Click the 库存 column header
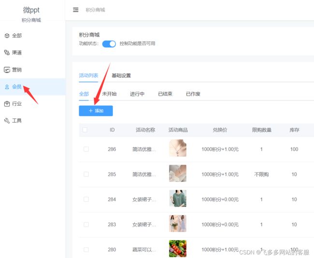Image resolution: width=314 pixels, height=258 pixels. (x=294, y=130)
